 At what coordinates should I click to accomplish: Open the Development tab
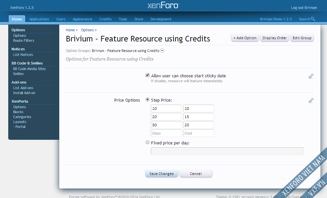(x=161, y=19)
